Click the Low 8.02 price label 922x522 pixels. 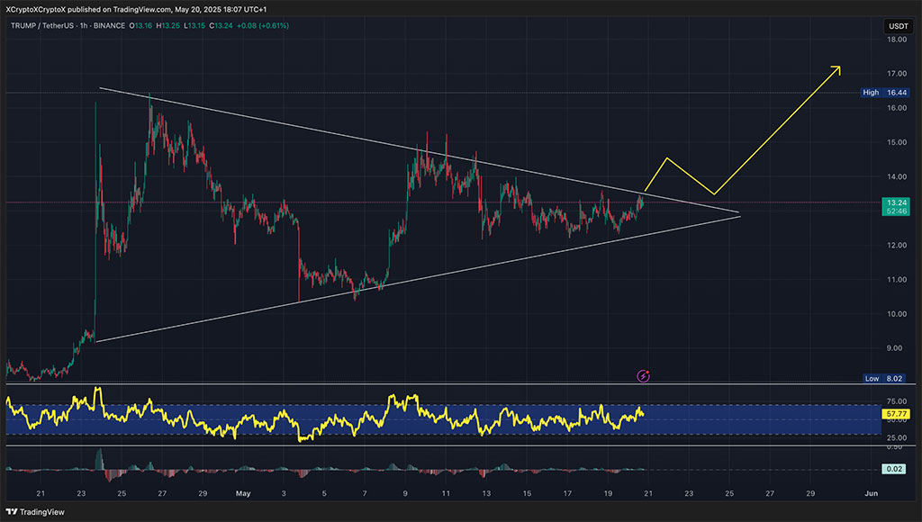(x=884, y=379)
